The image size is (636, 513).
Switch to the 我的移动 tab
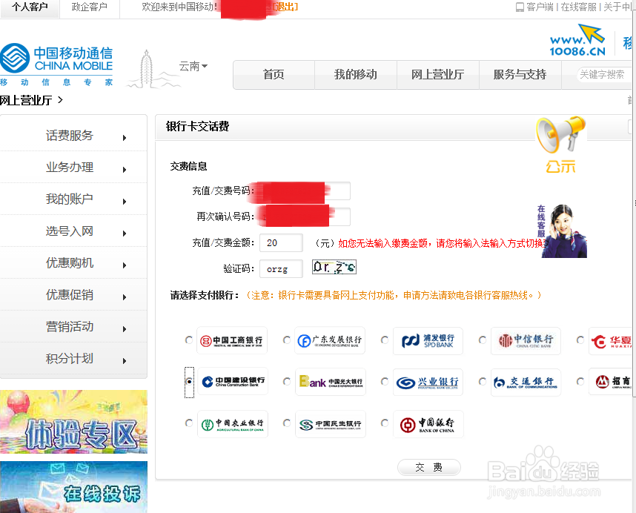pos(355,74)
